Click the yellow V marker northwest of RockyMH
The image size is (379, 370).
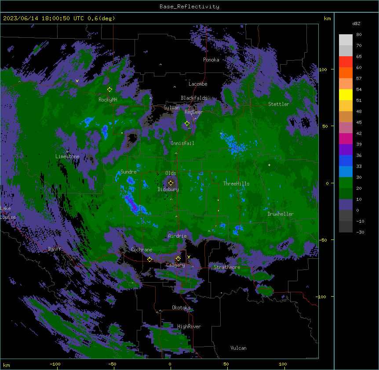coord(77,81)
